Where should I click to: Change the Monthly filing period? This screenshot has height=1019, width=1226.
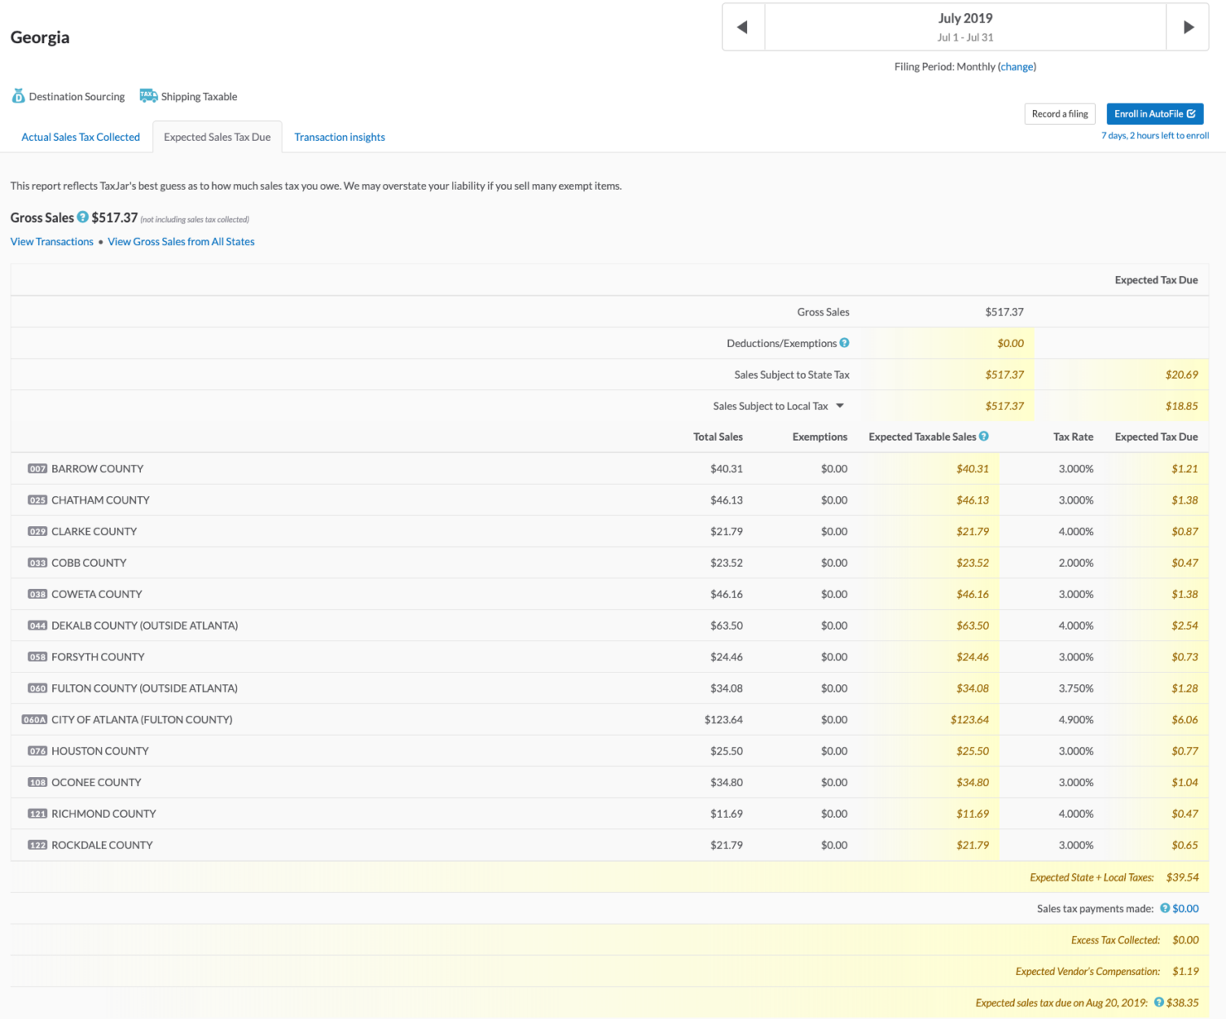[x=1016, y=66]
